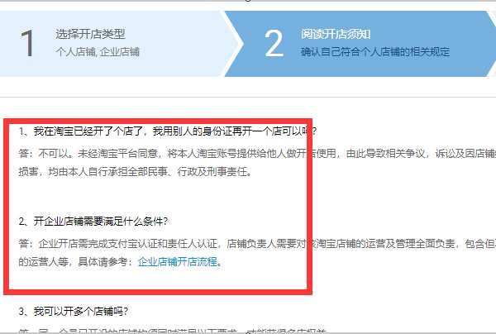The width and height of the screenshot is (496, 334).
Task: Click the step 1 number
Action: pyautogui.click(x=27, y=43)
